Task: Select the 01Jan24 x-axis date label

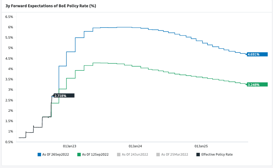Action: [x=135, y=146]
